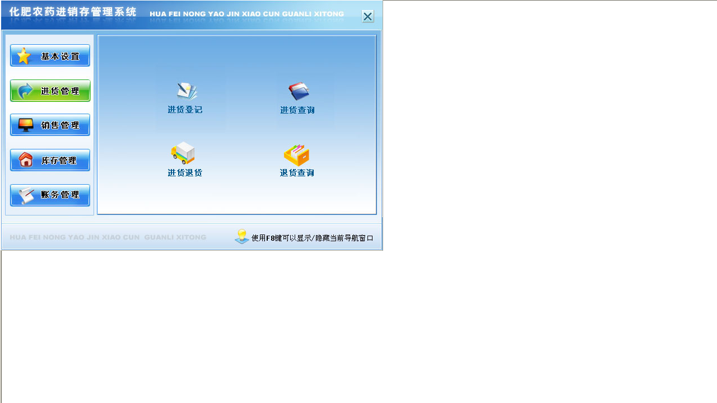
Task: Click the 进货登记 text label
Action: (x=184, y=109)
